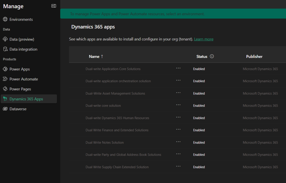Select Dual Write Supply Chain Extended Solution name
286x183 pixels.
(117, 167)
